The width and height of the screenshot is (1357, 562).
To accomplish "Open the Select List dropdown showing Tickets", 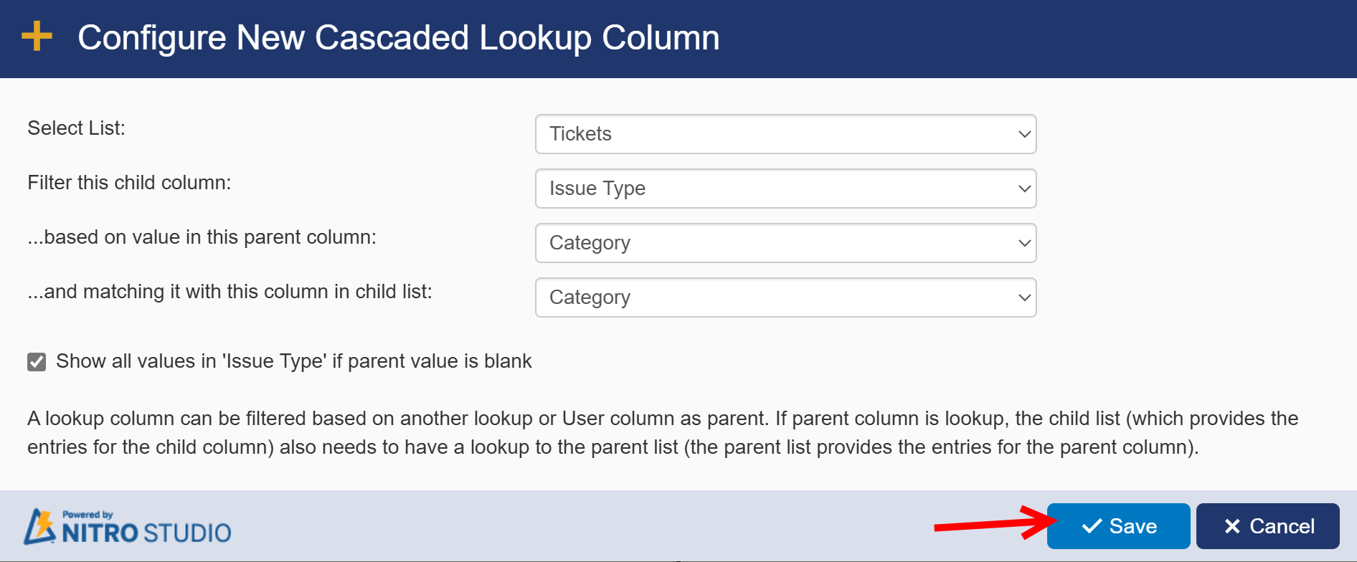I will pos(785,134).
